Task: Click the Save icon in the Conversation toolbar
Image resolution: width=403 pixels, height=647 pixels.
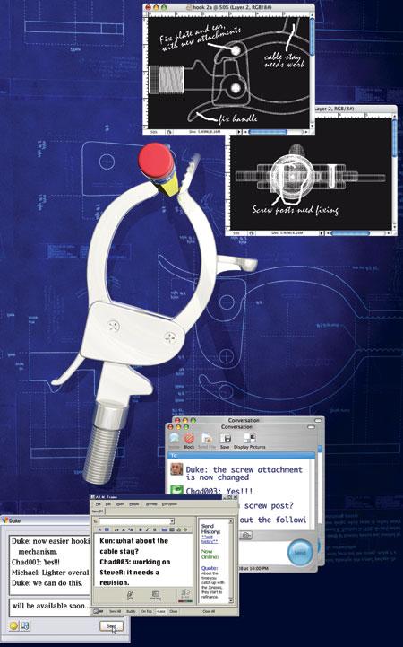Action: click(x=225, y=439)
